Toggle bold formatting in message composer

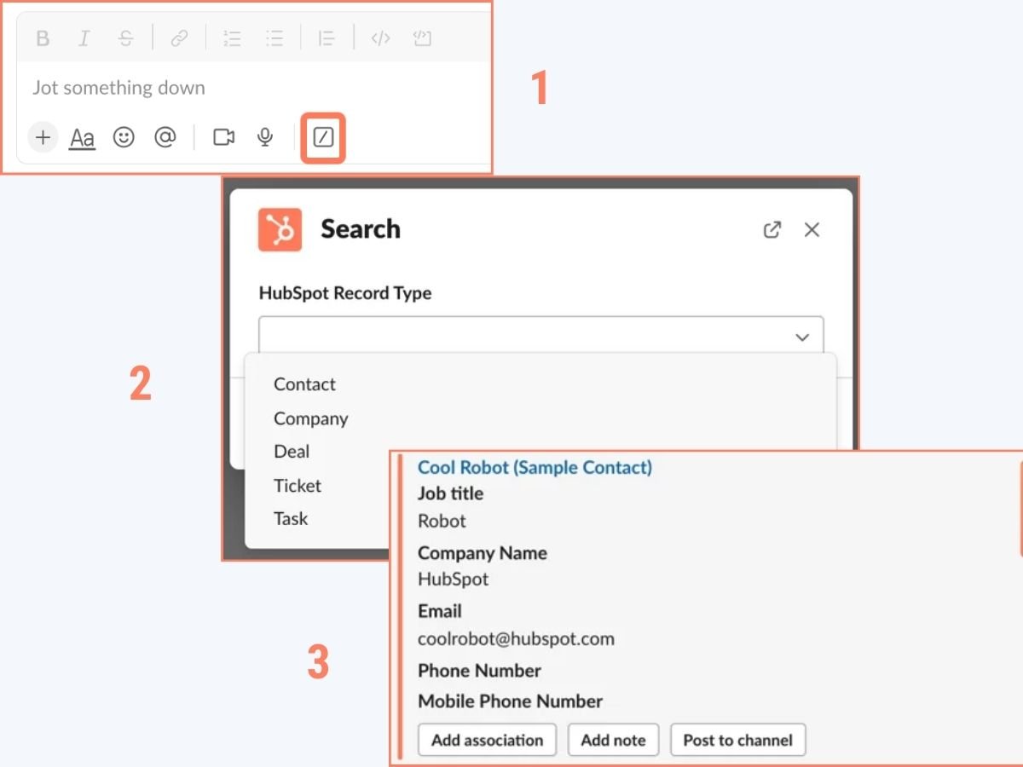[43, 38]
